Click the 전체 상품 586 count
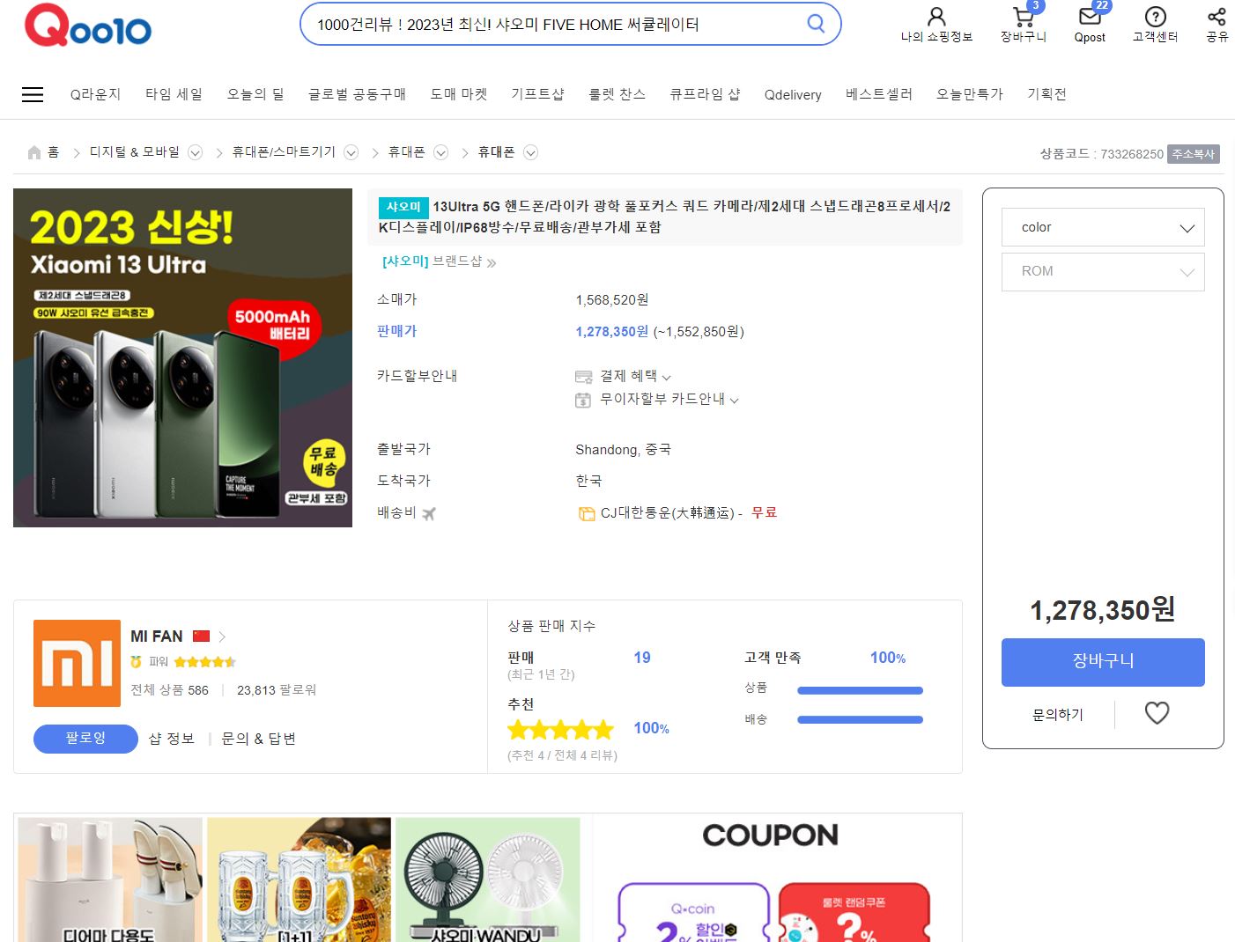This screenshot has width=1235, height=942. point(169,690)
